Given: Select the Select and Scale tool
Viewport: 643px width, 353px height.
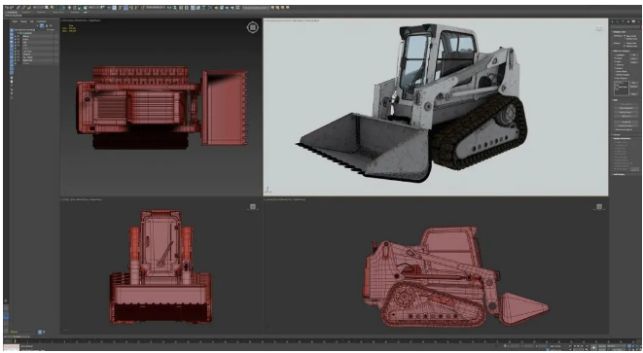Looking at the screenshot, I should (x=80, y=8).
